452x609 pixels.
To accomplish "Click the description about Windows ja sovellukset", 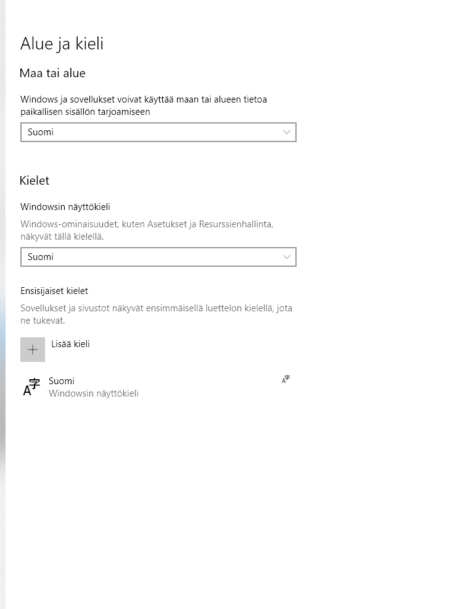I will tap(144, 105).
